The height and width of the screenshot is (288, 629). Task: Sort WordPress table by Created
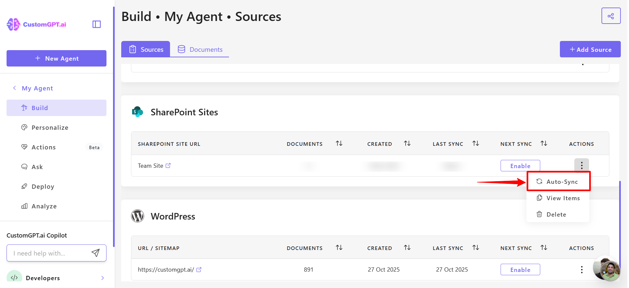(407, 248)
